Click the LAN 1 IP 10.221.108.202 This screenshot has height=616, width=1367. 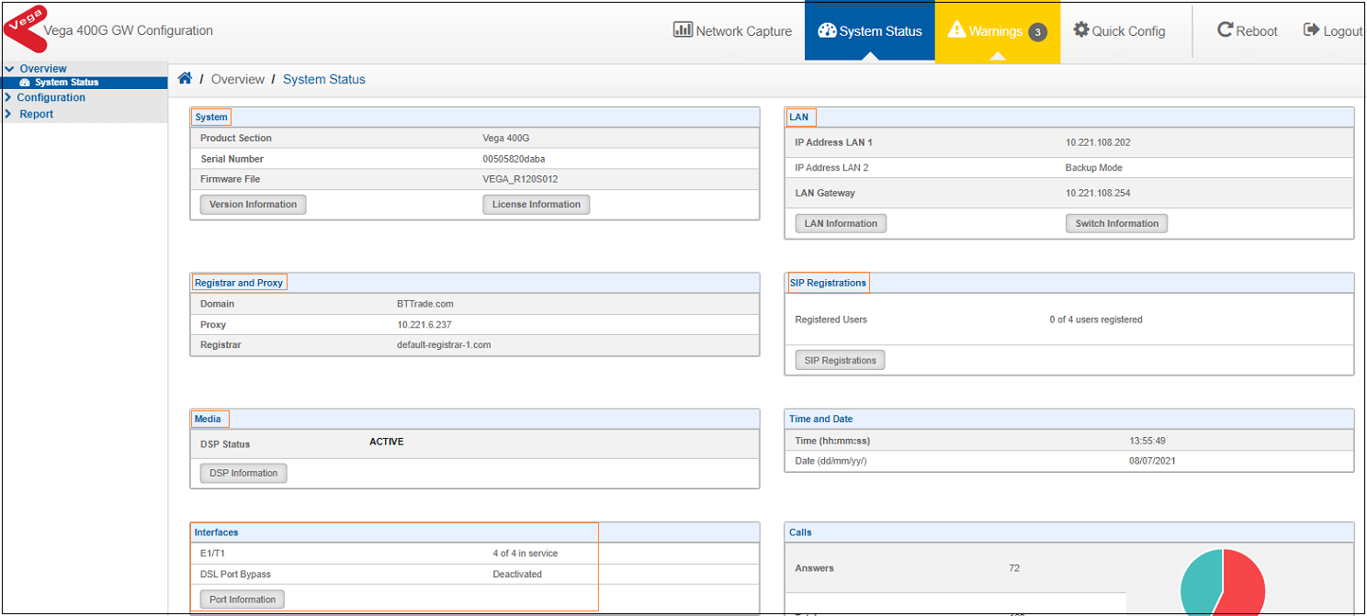pos(1098,142)
